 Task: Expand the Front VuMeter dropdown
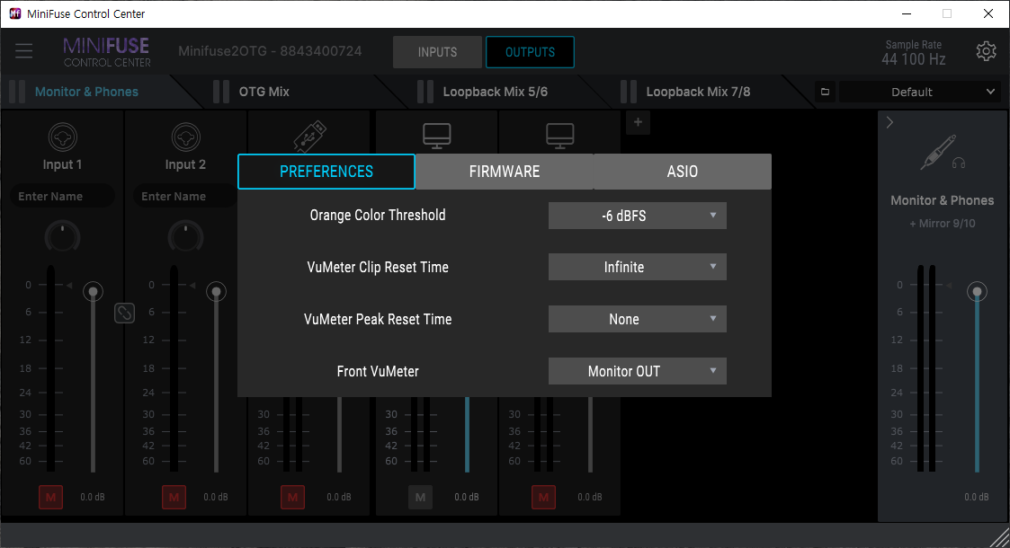[637, 371]
